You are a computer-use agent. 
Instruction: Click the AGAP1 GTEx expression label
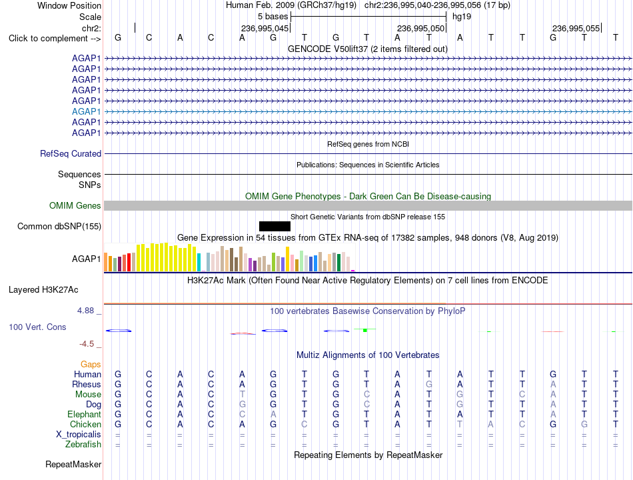86,259
